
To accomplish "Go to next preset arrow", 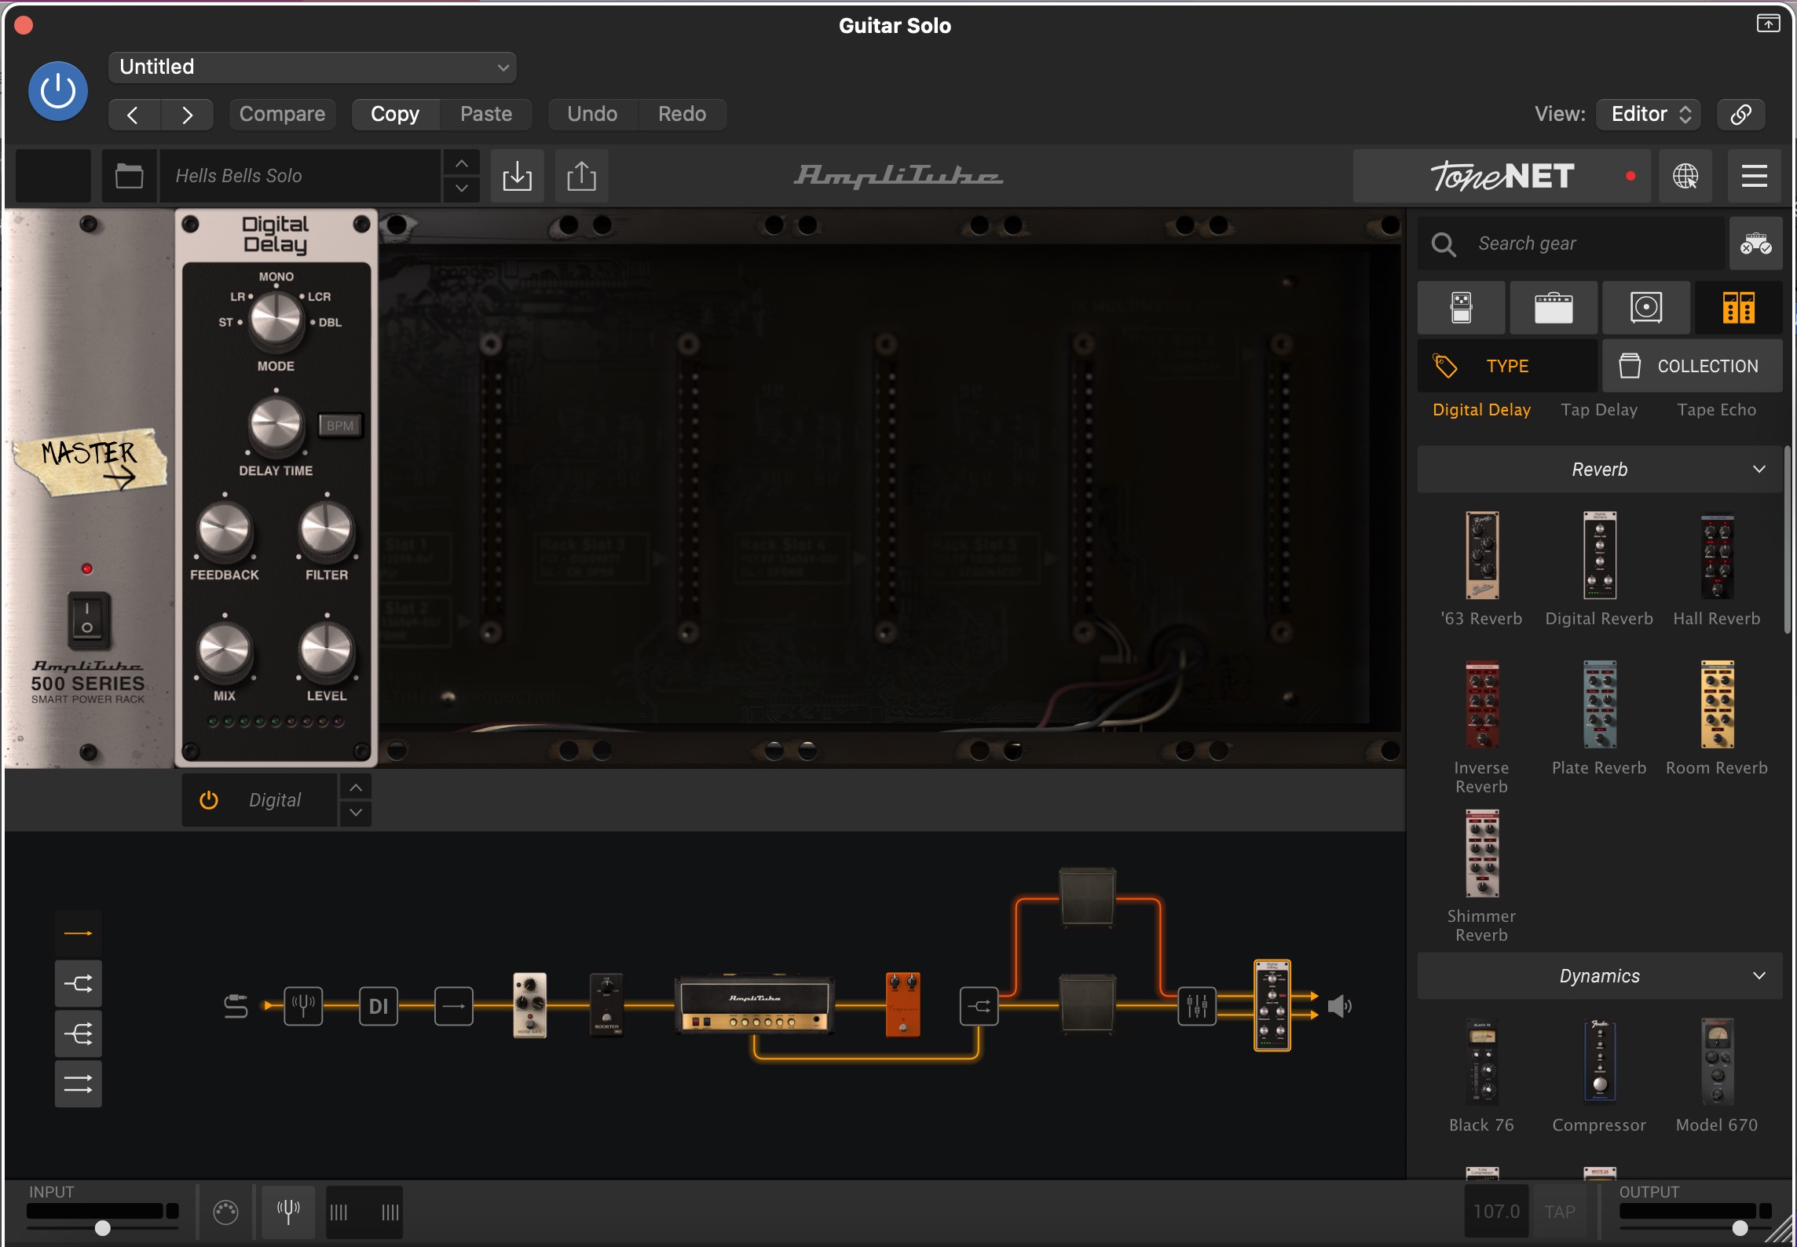I will coord(187,115).
